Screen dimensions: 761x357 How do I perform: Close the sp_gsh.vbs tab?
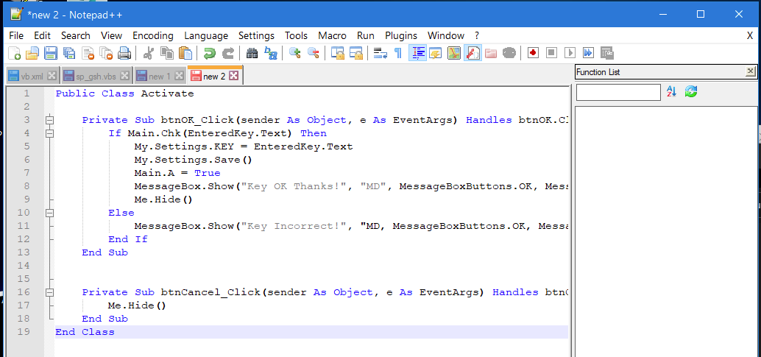(124, 76)
